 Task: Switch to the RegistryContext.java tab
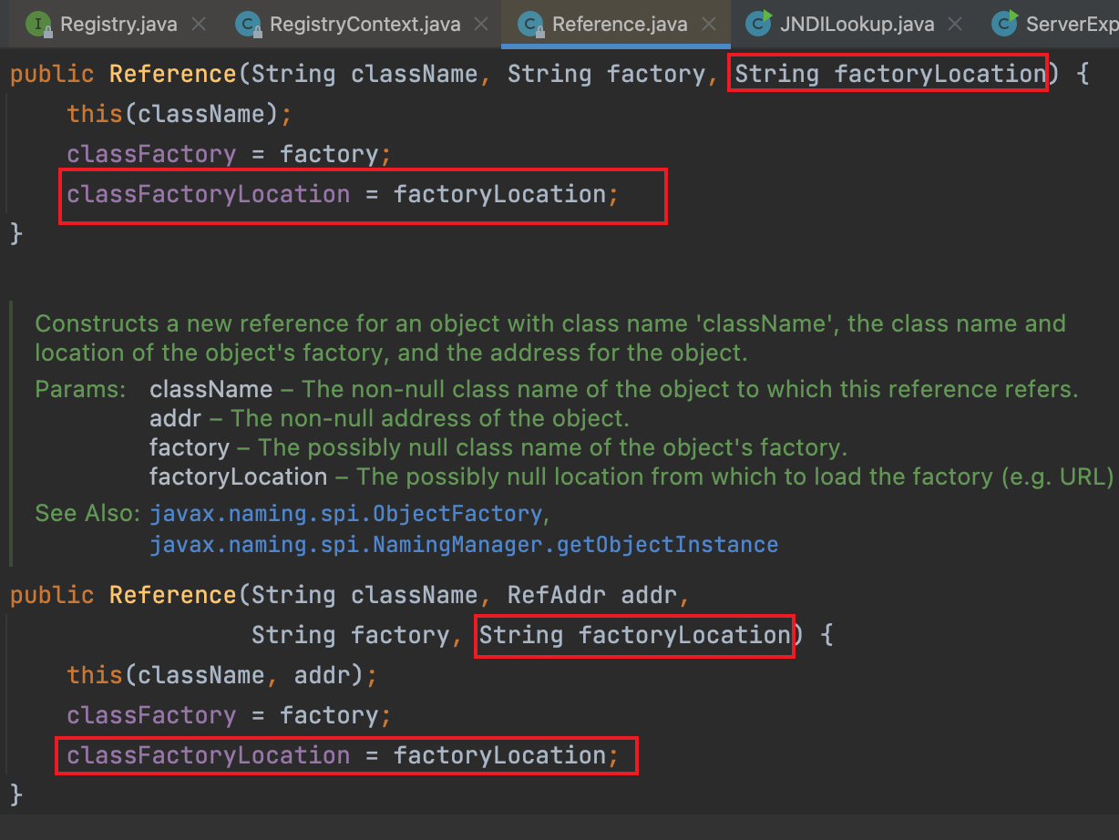pyautogui.click(x=364, y=25)
